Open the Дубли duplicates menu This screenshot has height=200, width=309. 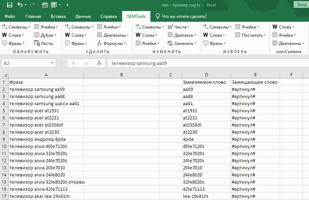45,35
